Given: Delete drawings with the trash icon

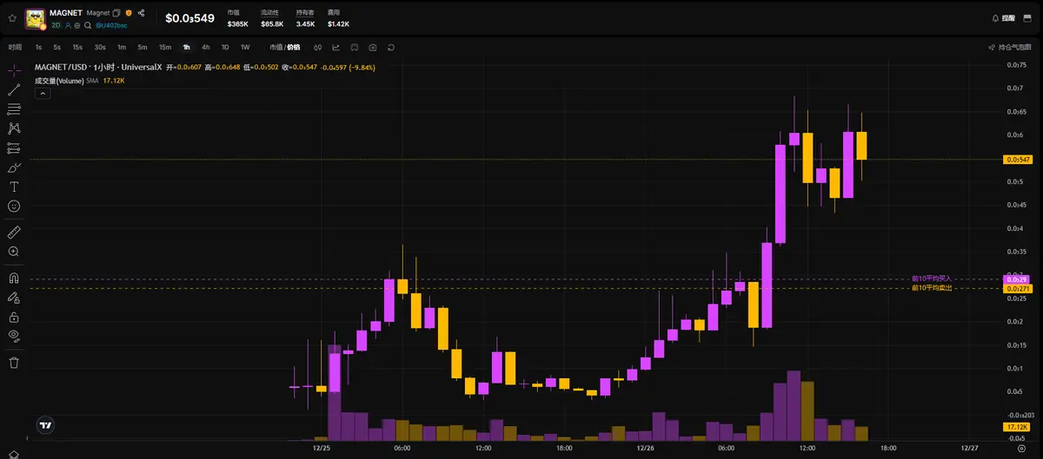Looking at the screenshot, I should (14, 362).
